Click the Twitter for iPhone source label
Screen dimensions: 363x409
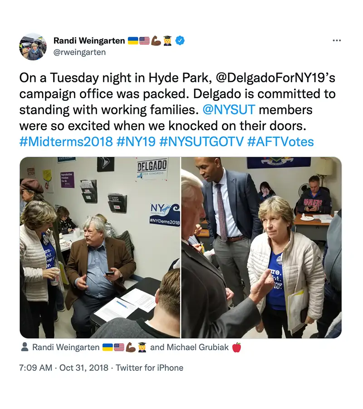pyautogui.click(x=149, y=368)
